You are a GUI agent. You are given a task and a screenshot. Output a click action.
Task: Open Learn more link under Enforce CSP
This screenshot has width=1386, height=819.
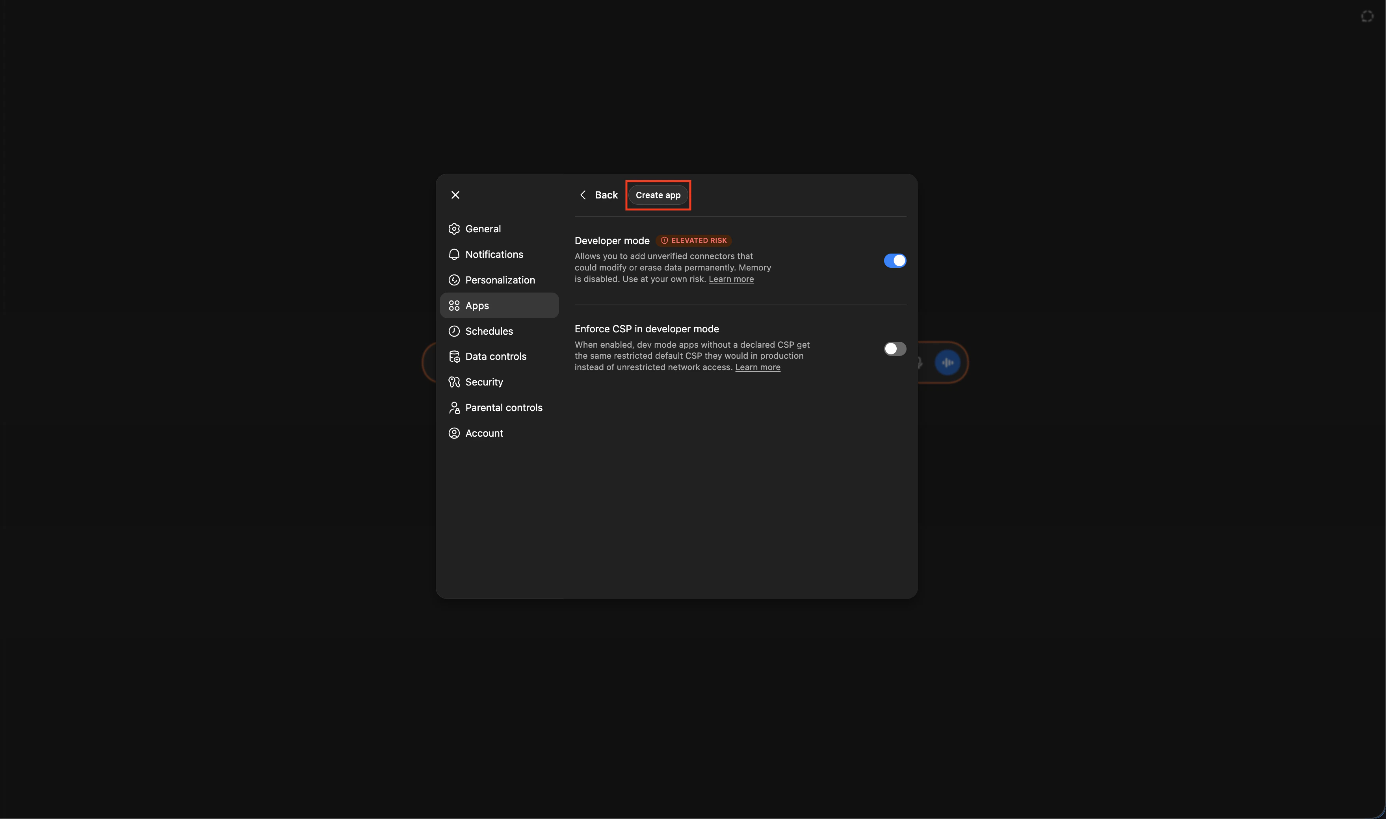(758, 367)
